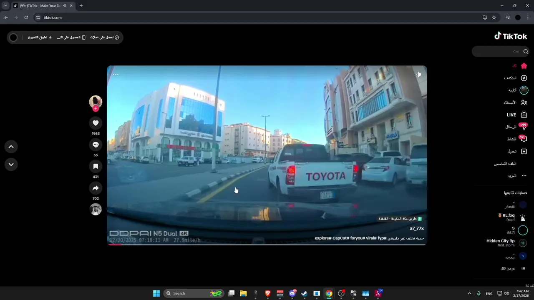The width and height of the screenshot is (534, 300).
Task: Open the Brave browser taskbar icon
Action: point(268,293)
